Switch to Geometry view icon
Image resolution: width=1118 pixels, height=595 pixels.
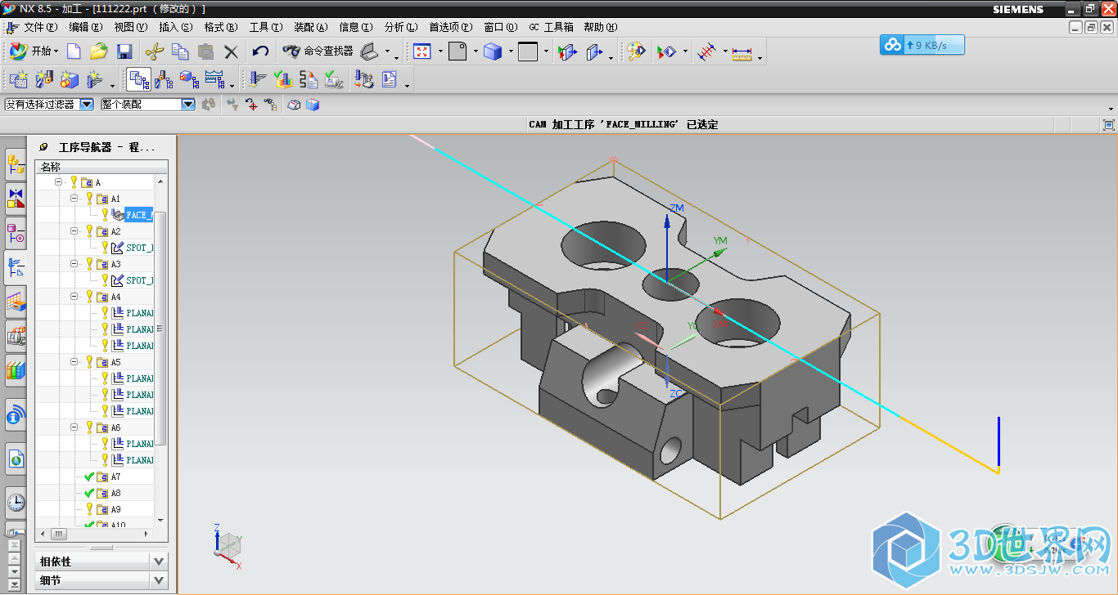[189, 79]
